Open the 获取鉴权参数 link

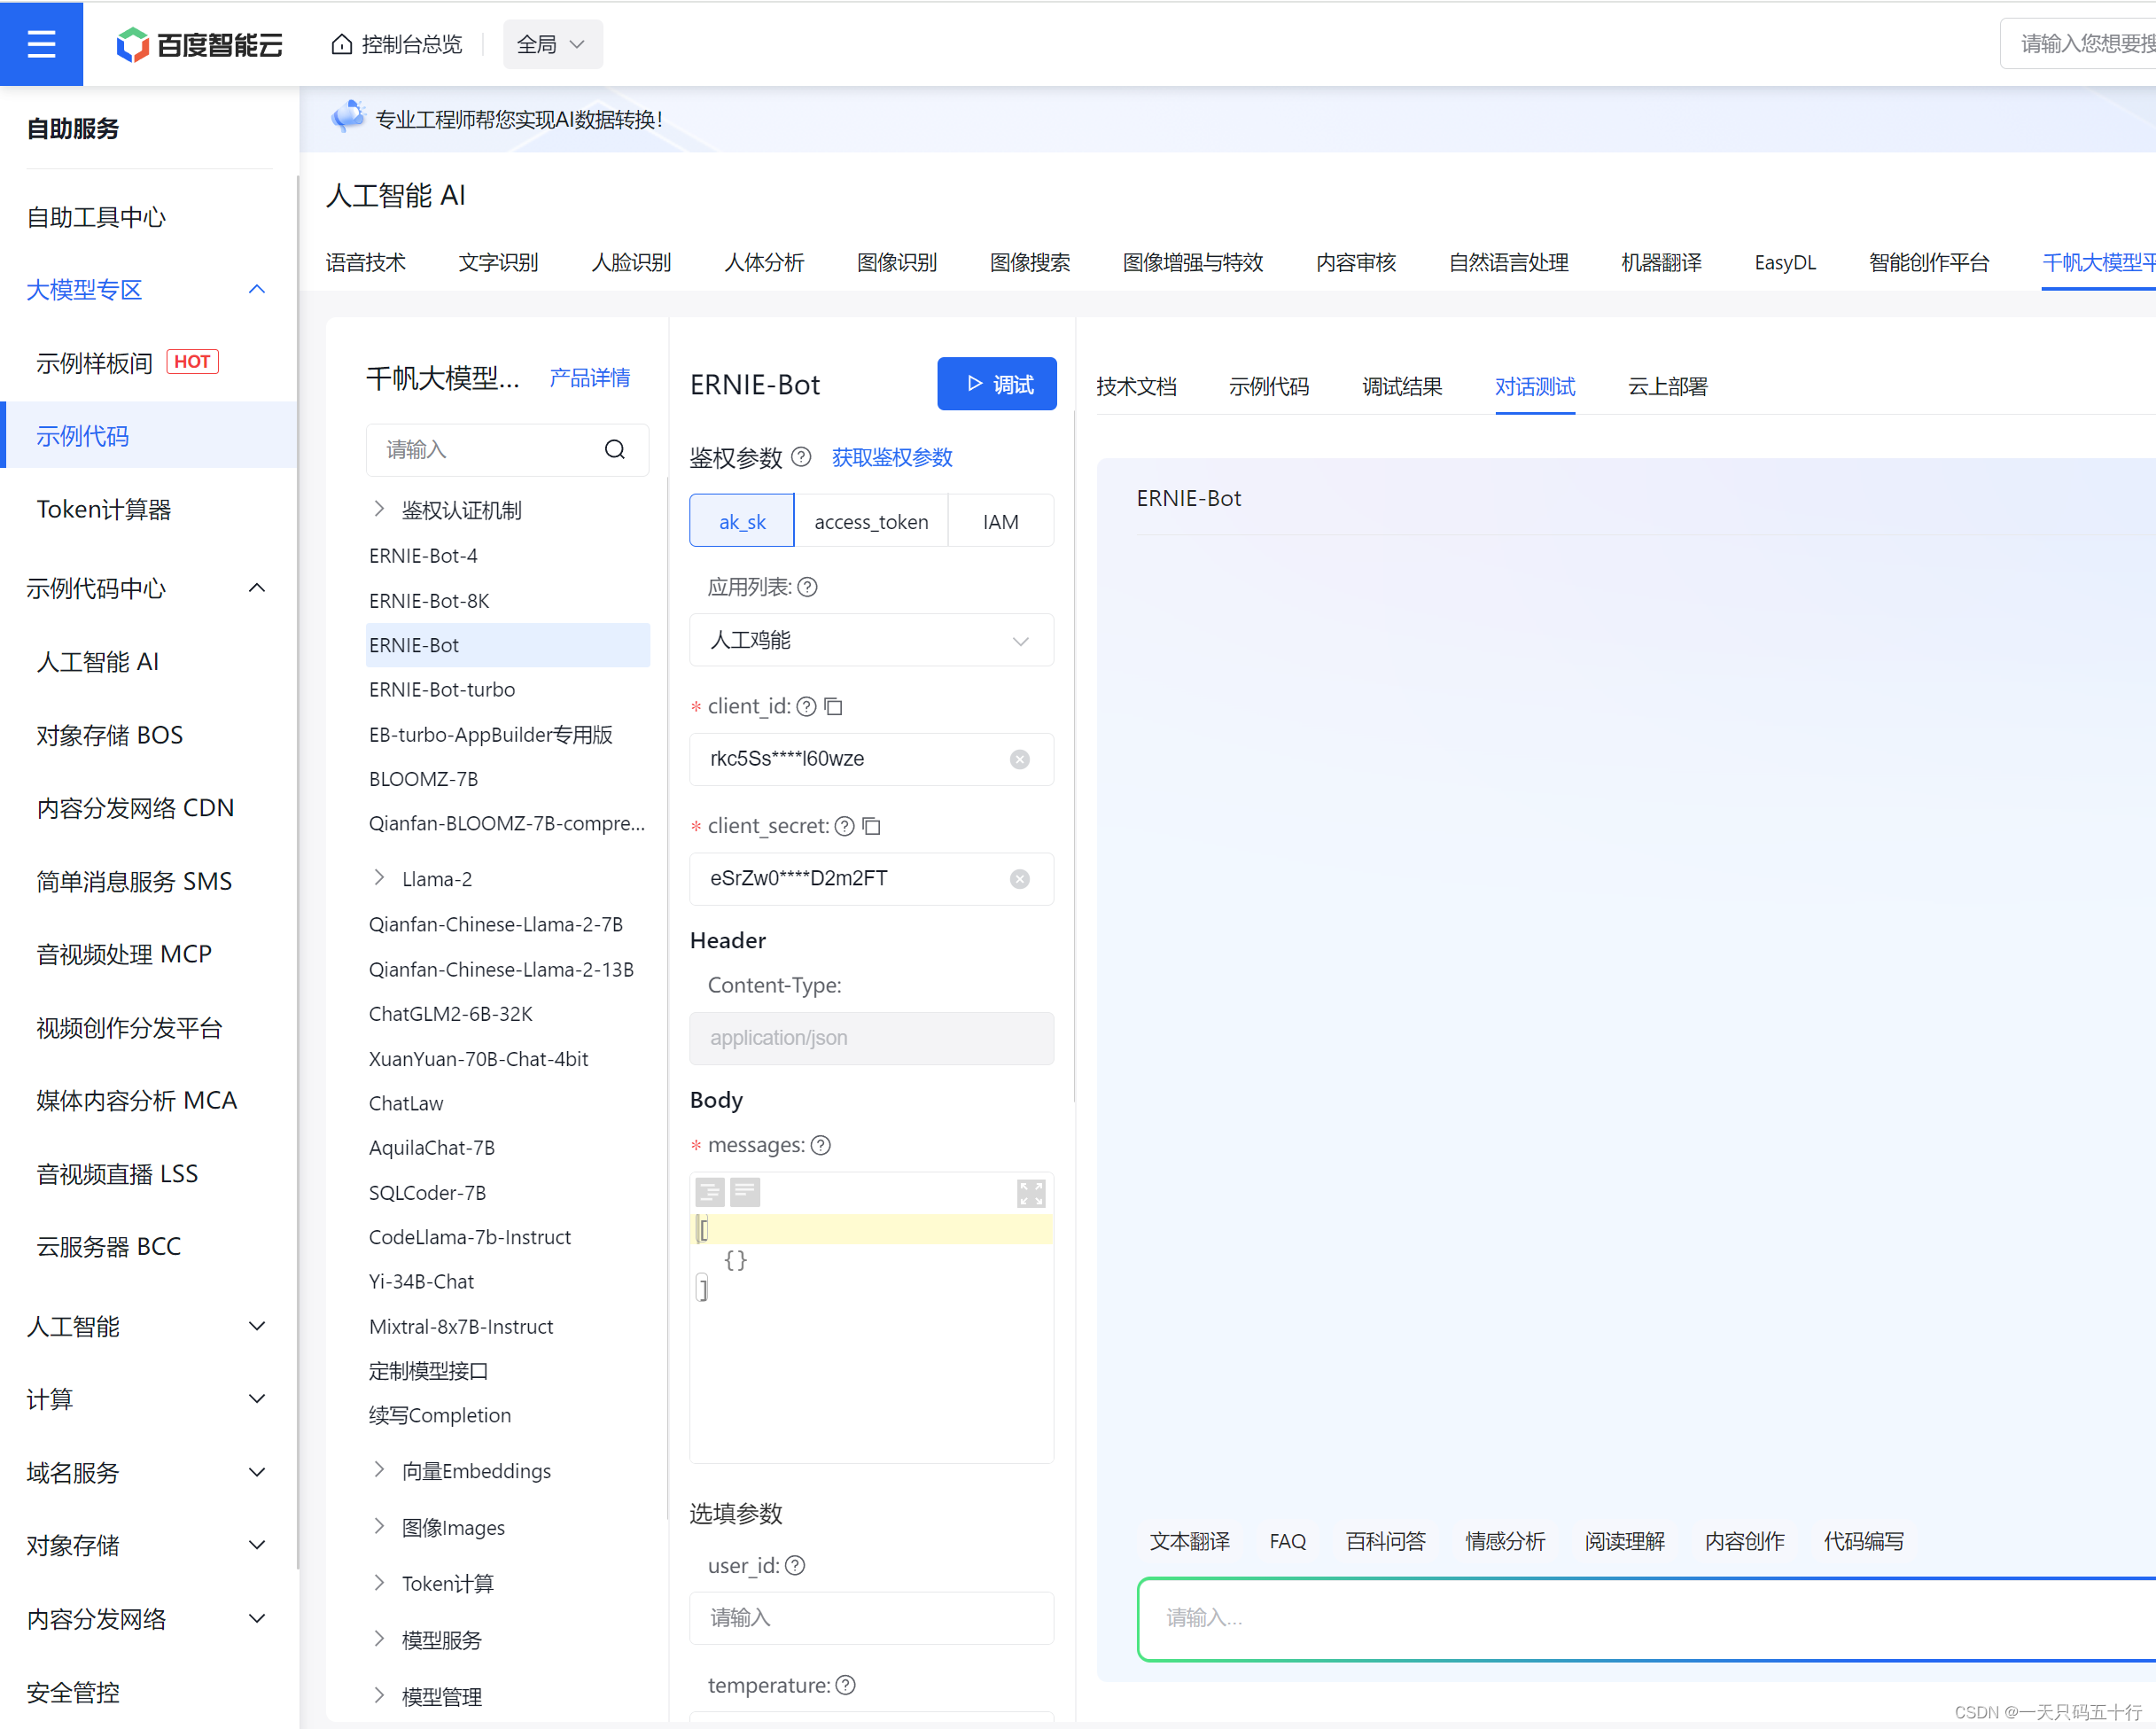point(891,457)
